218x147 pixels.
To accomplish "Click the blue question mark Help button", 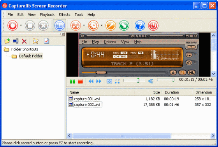I will click(140, 26).
